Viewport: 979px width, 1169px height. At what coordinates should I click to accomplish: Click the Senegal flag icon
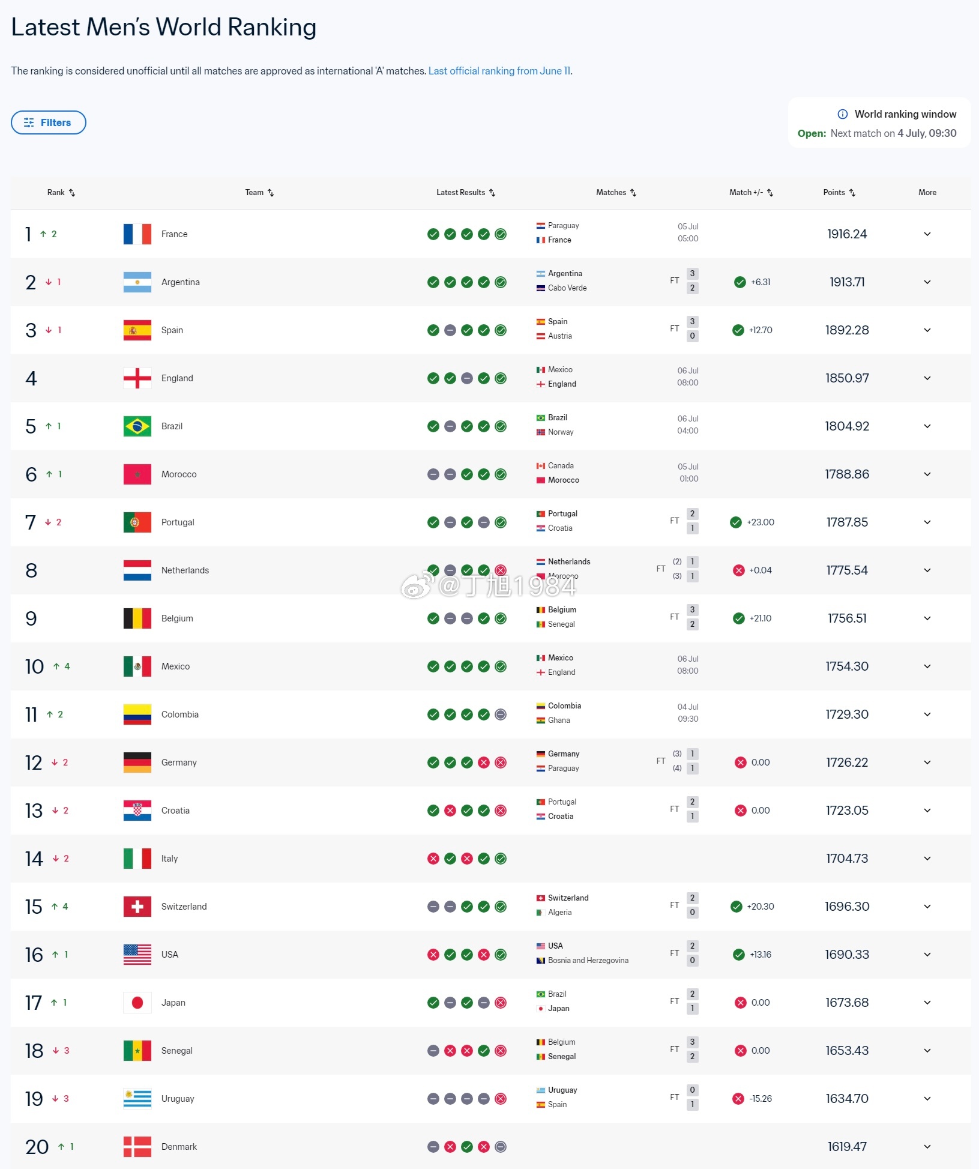coord(137,1051)
